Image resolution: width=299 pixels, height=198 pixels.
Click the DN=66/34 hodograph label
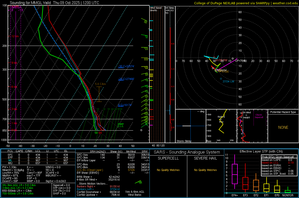tap(221, 71)
